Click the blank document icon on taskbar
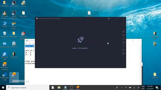 [x=53, y=87]
